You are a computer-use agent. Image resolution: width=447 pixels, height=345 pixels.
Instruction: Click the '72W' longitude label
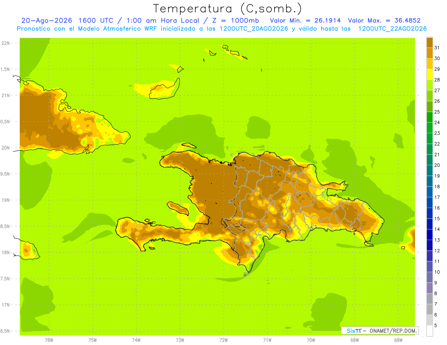coord(223,340)
